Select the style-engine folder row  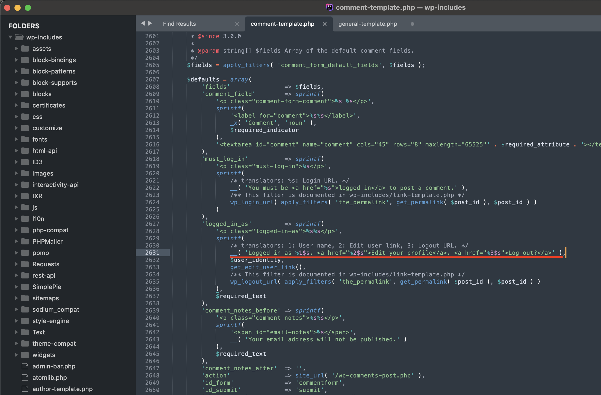click(68, 321)
